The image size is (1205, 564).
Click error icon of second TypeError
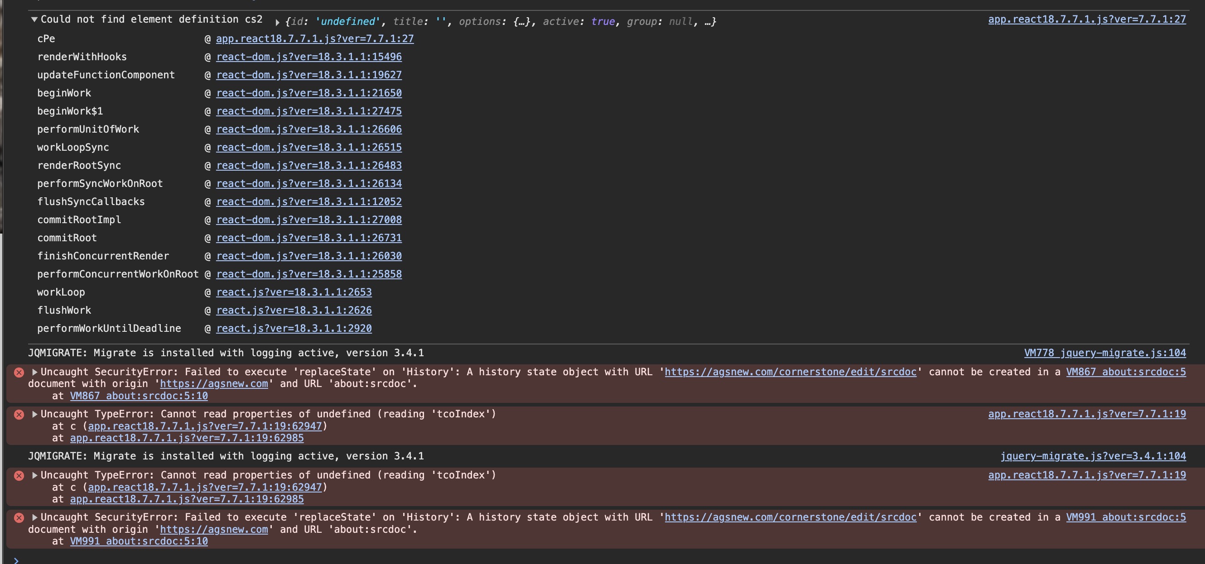pos(19,476)
